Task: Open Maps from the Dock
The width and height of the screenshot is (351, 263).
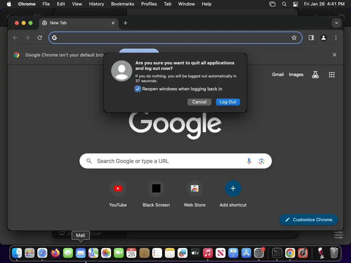Action: pyautogui.click(x=93, y=253)
